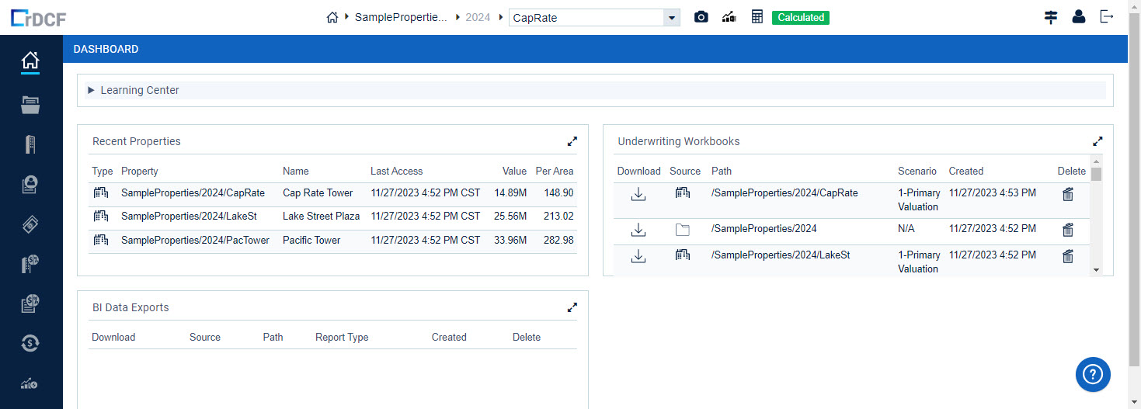The width and height of the screenshot is (1141, 409).
Task: Open the building dollar icon in sidebar
Action: coord(30,264)
